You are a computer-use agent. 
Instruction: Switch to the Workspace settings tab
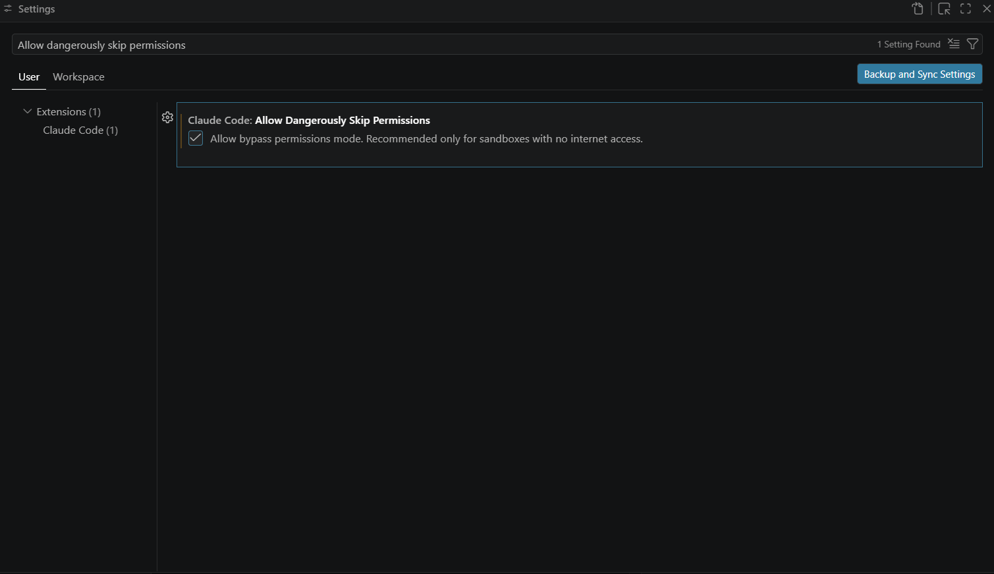78,77
